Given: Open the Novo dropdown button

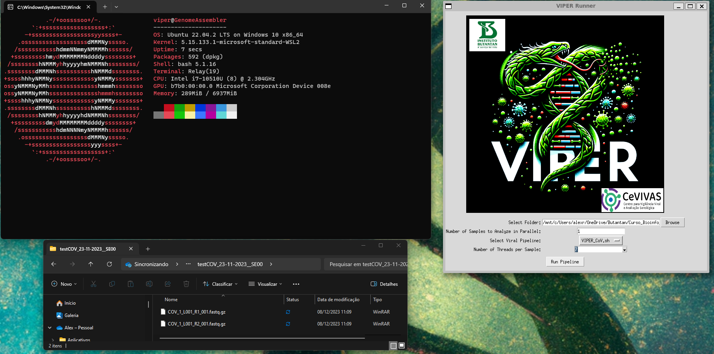Looking at the screenshot, I should [x=64, y=284].
